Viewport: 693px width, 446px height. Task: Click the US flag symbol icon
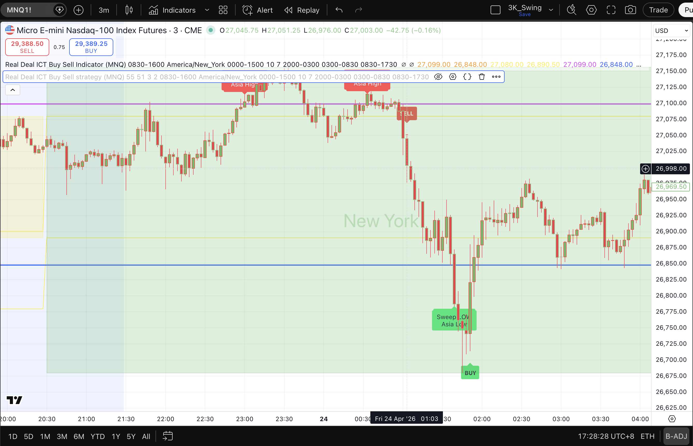10,30
